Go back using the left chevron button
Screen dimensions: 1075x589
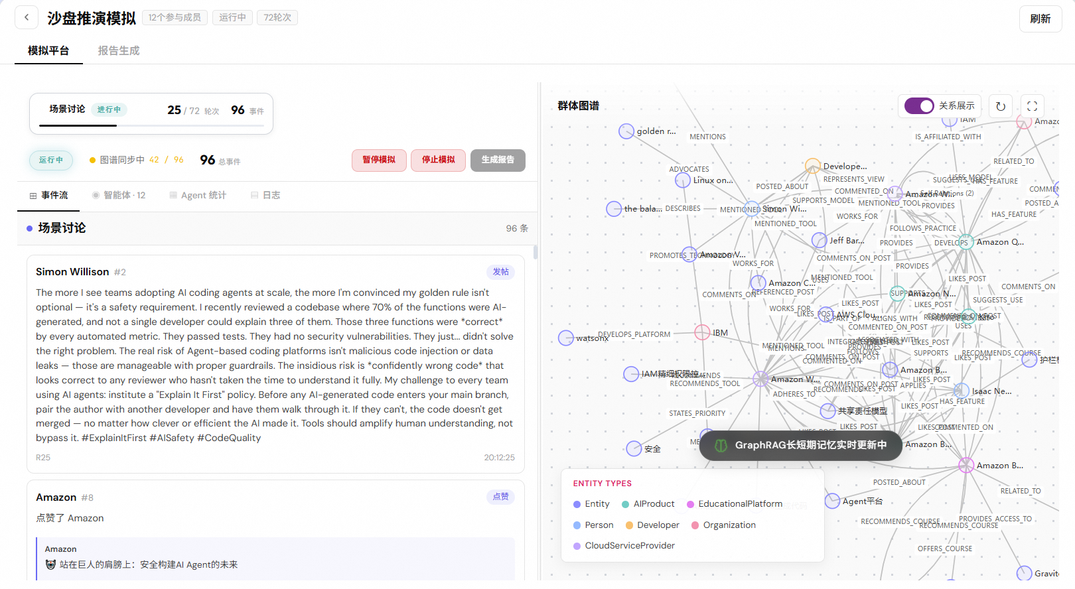(27, 18)
